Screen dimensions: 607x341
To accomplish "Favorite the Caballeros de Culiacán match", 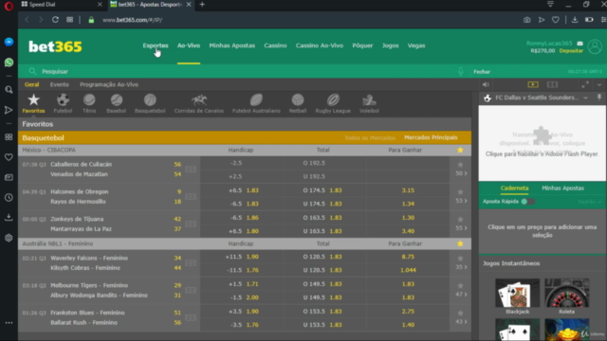I will click(460, 165).
